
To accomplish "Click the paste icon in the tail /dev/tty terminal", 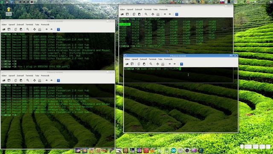I will point(139,14).
